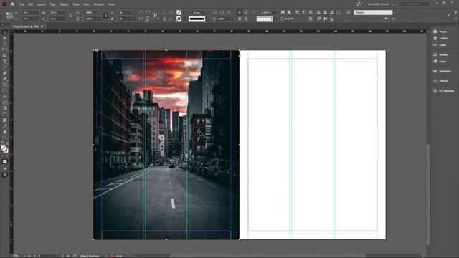Open the Type menu
Screen dimensions: 459x258
pyautogui.click(x=52, y=4)
